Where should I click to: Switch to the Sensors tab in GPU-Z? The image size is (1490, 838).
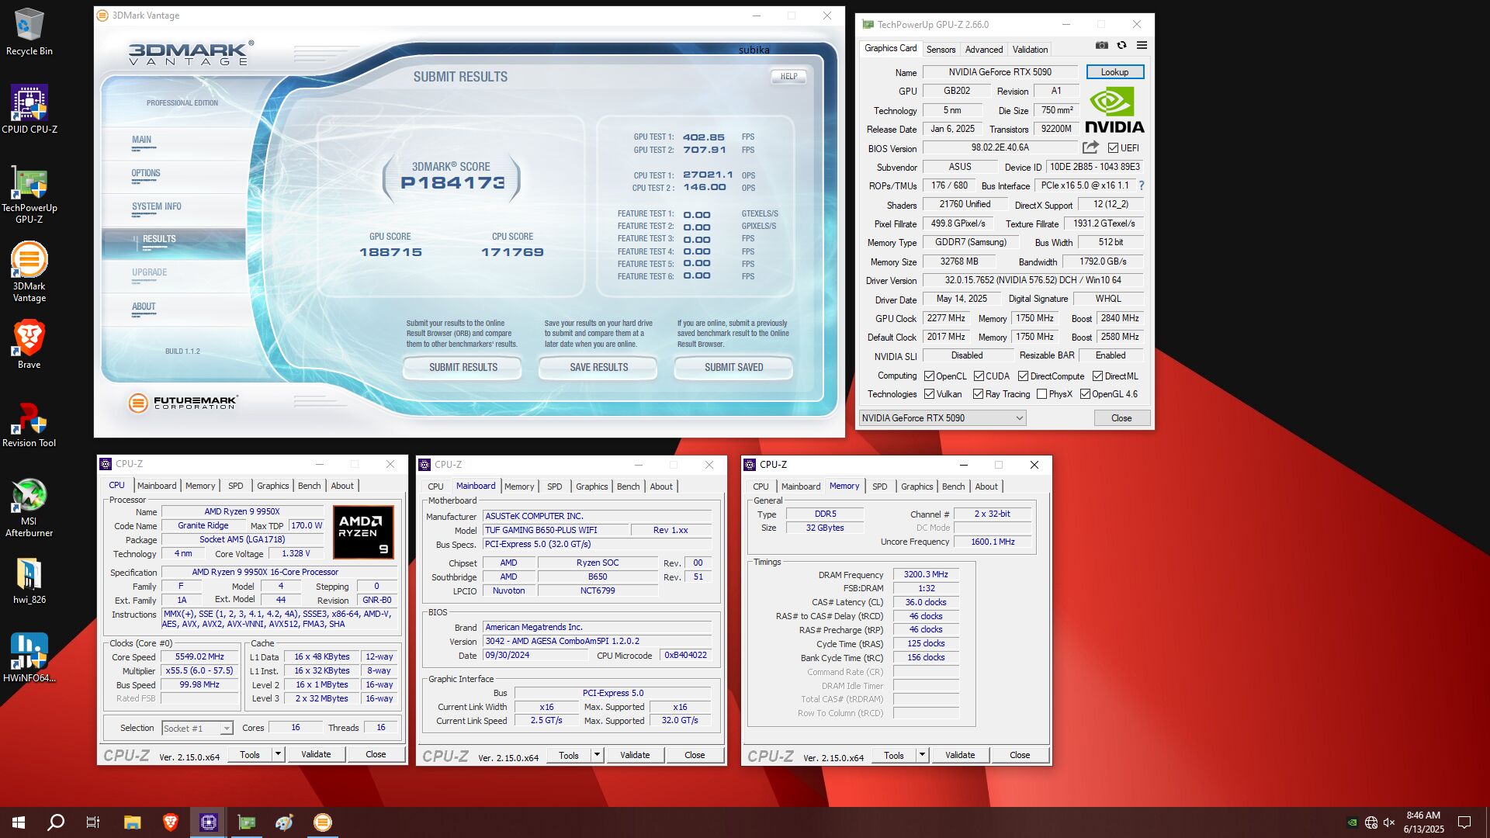(941, 49)
